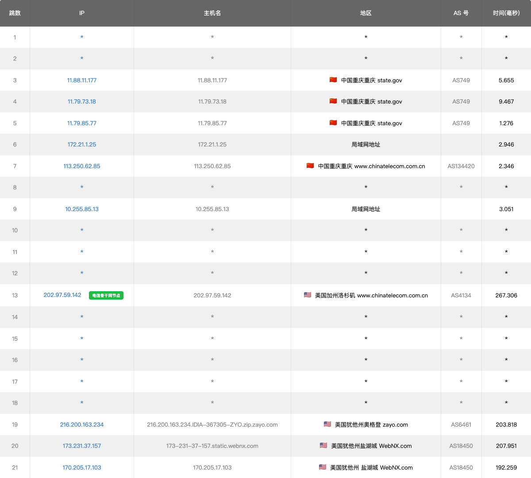531x478 pixels.
Task: Open IP link 11.79.73.18
Action: point(82,101)
